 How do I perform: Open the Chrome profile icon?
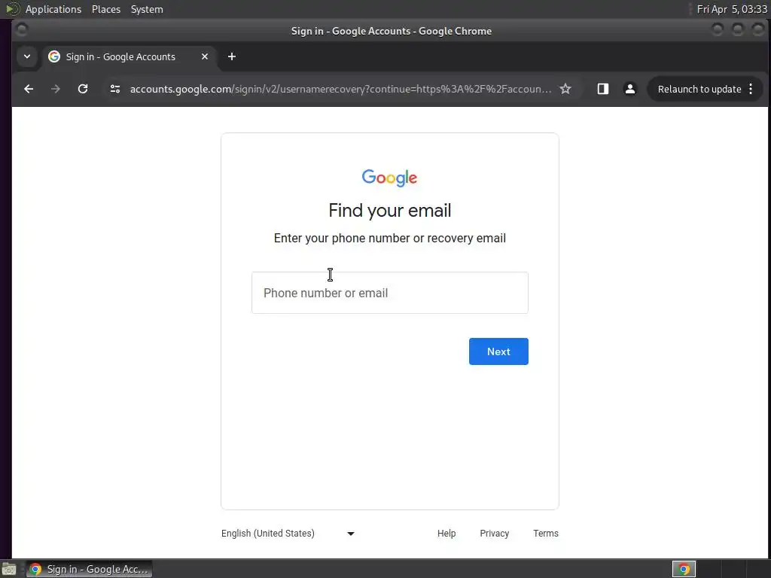(x=630, y=89)
